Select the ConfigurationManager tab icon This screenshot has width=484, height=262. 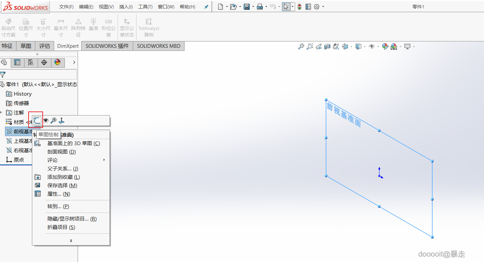(x=31, y=62)
